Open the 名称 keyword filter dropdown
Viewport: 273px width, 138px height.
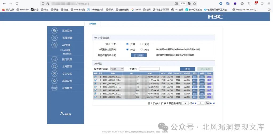tap(117, 69)
